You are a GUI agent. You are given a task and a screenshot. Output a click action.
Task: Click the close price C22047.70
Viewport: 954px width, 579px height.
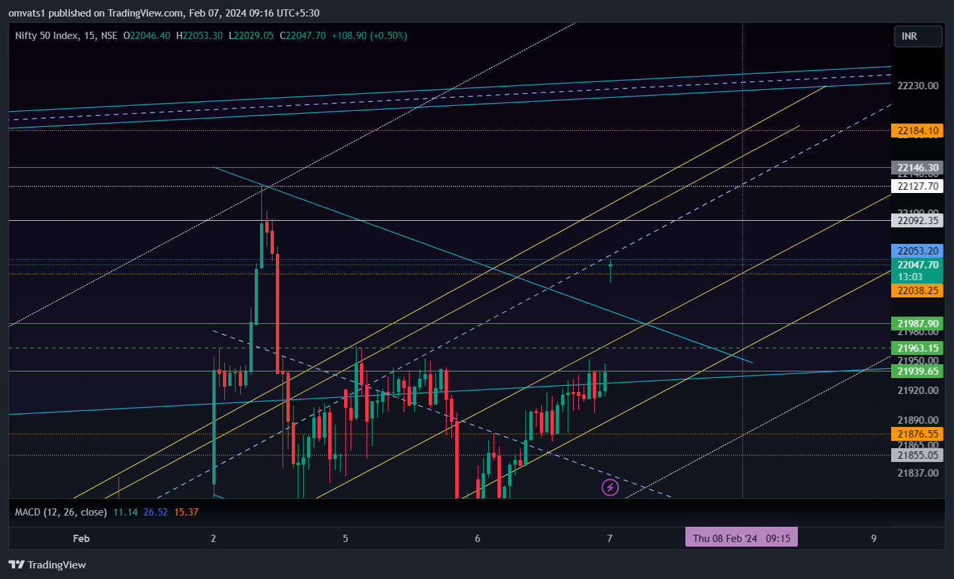coord(302,36)
